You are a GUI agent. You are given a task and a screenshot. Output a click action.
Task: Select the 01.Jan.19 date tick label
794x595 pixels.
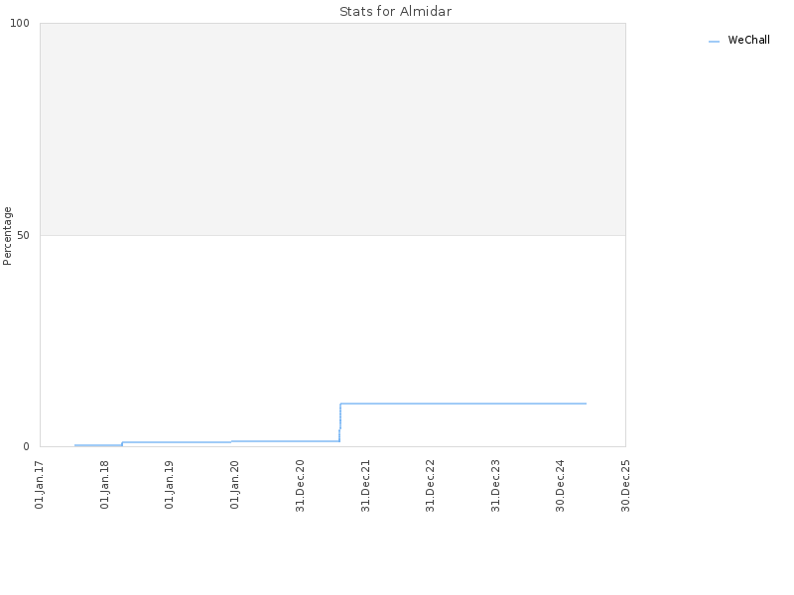(x=170, y=484)
